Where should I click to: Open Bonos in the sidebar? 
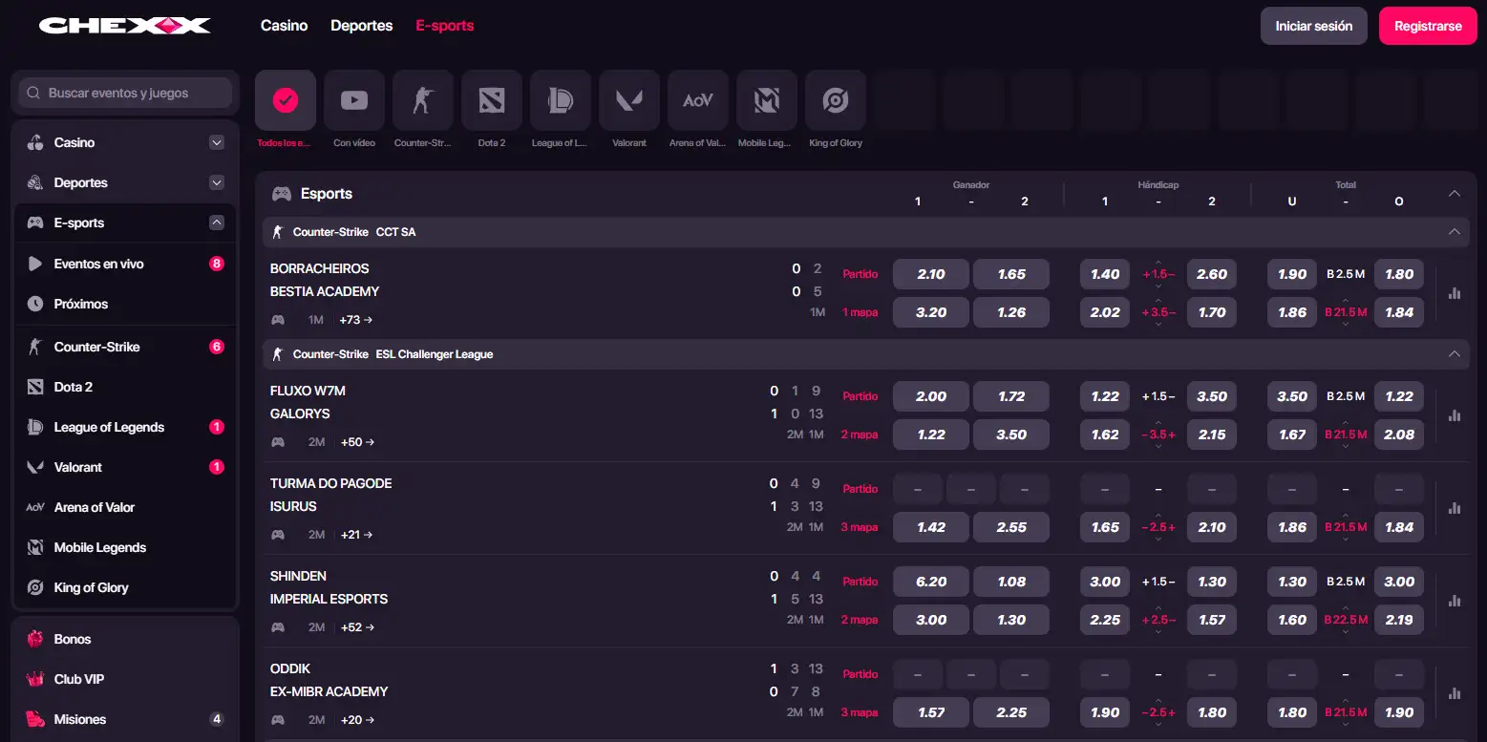(x=125, y=639)
